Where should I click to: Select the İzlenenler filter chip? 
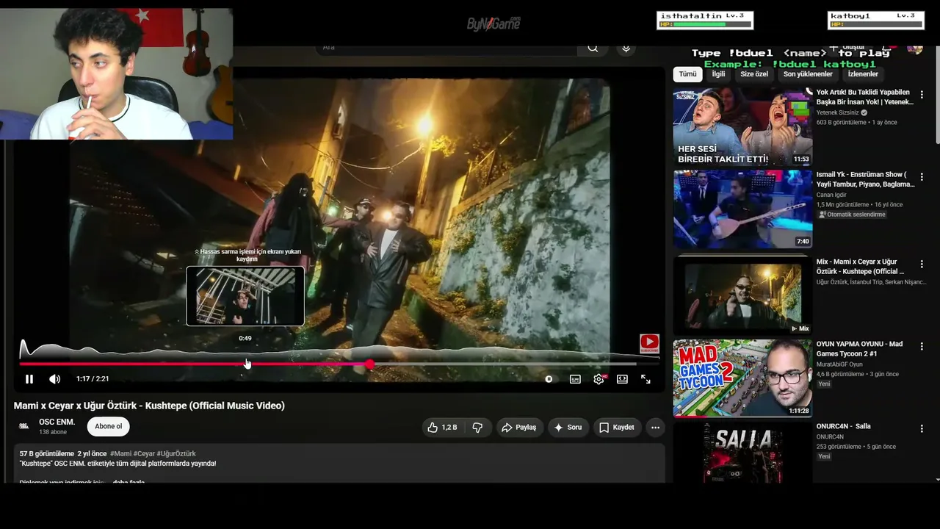(x=863, y=74)
